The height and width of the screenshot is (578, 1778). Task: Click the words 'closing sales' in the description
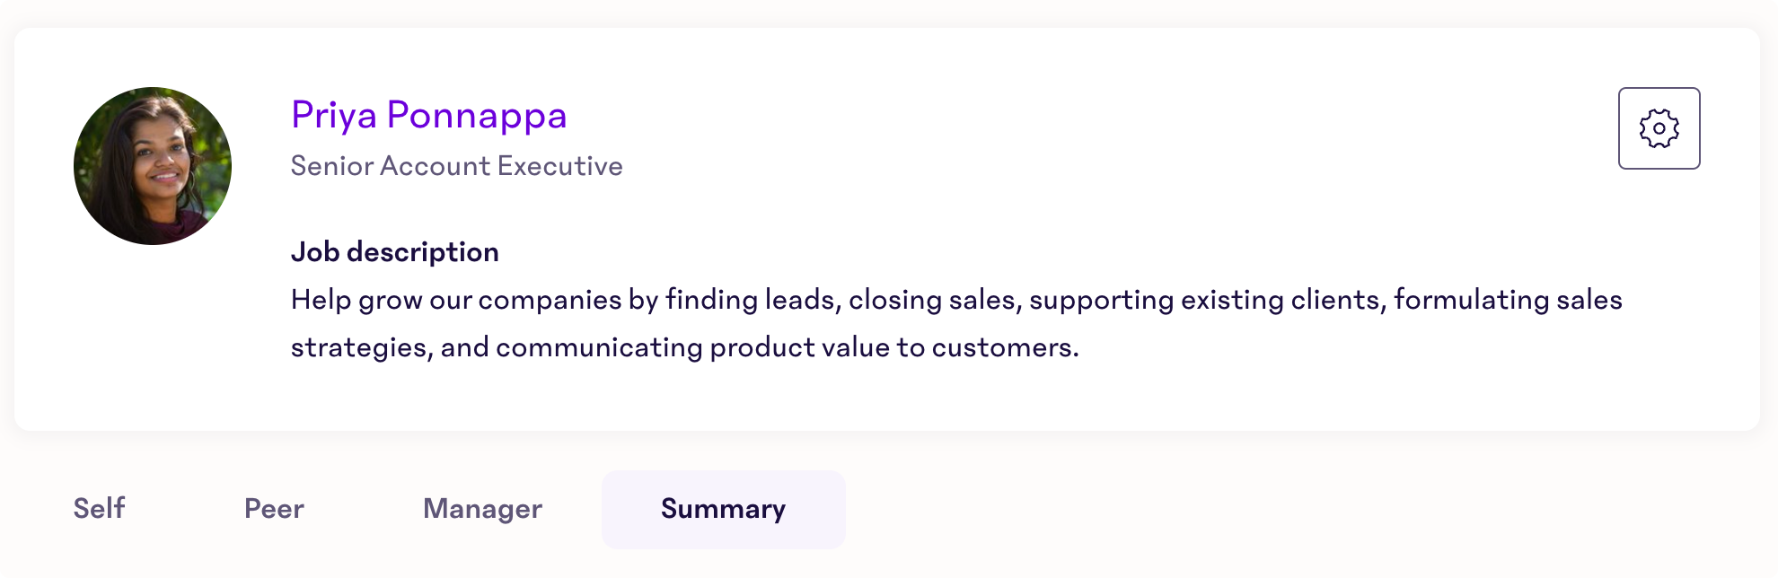coord(931,300)
